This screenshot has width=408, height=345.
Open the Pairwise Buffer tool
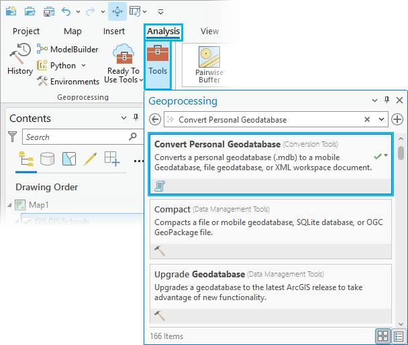[209, 65]
